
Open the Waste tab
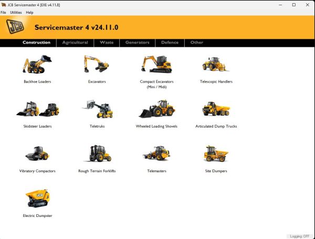click(107, 43)
